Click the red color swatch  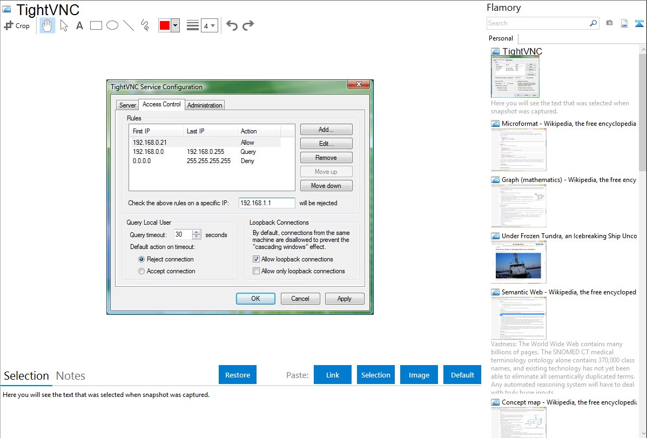point(165,25)
